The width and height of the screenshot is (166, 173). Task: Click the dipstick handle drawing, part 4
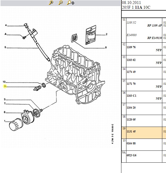(x=26, y=25)
